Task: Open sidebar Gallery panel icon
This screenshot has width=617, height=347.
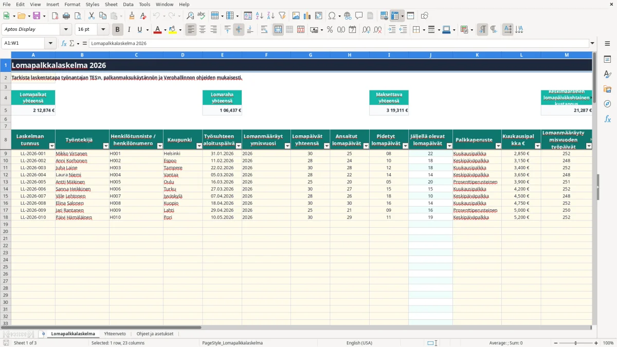Action: point(607,89)
